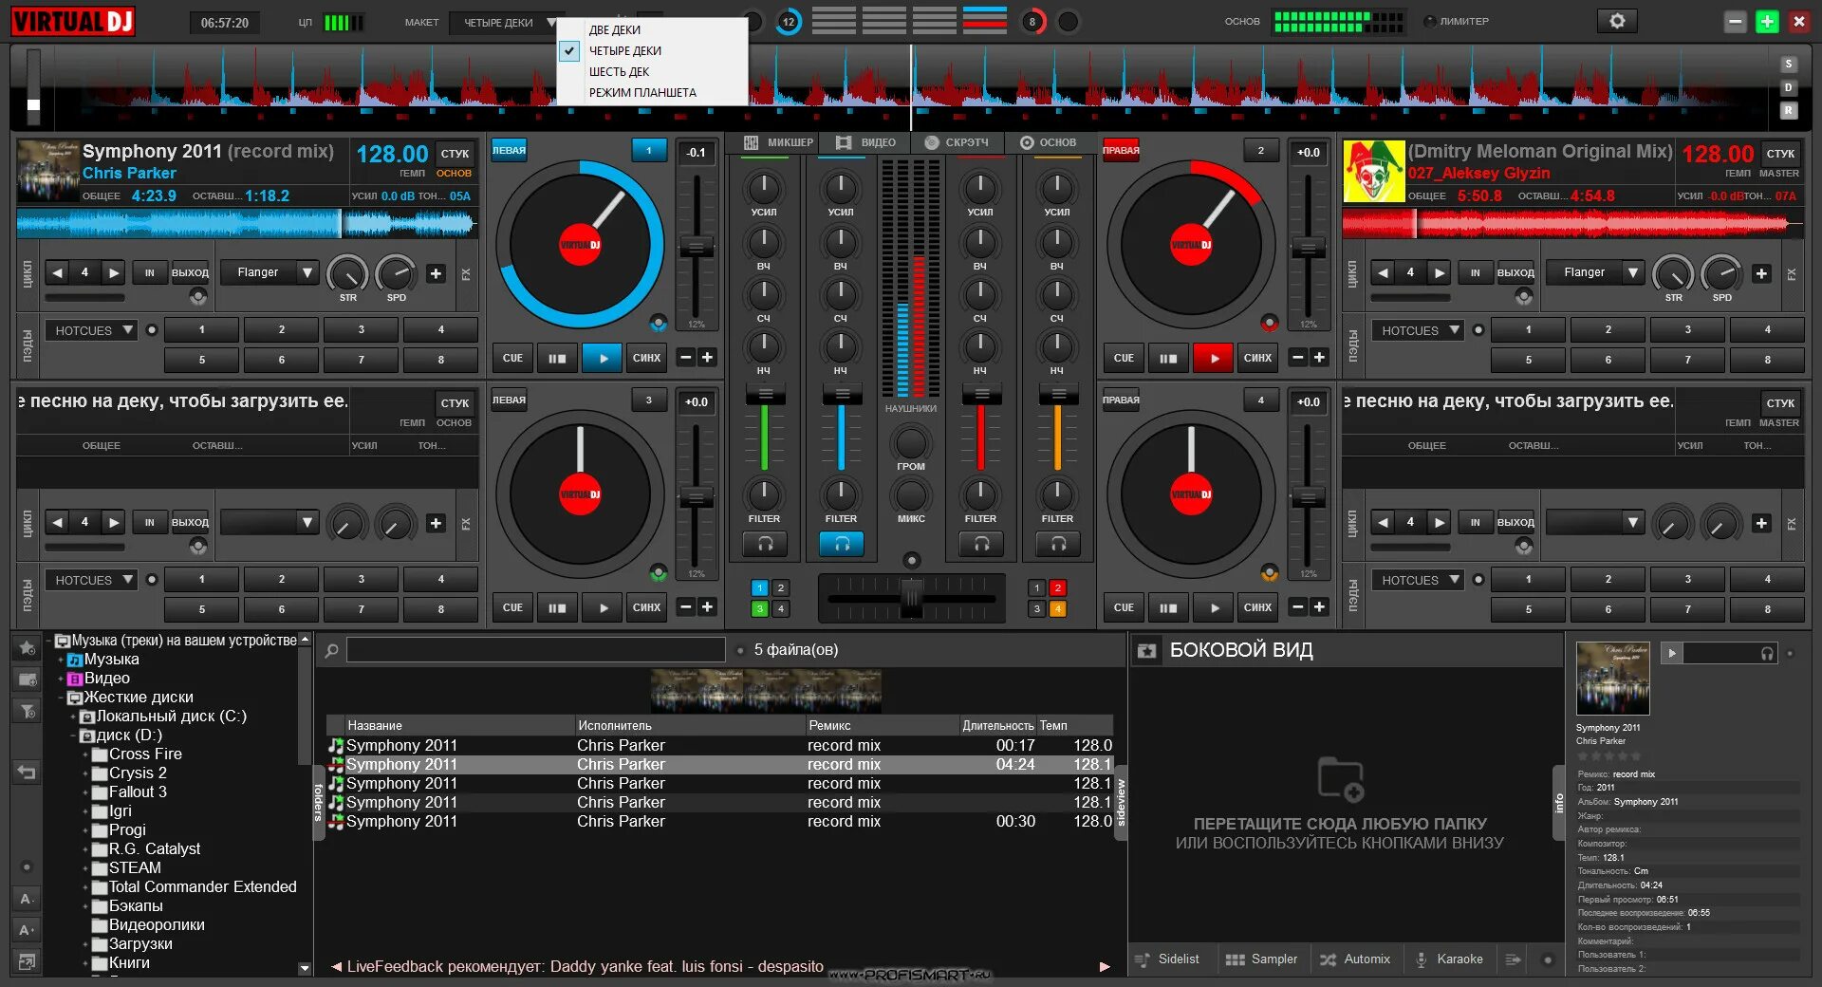Toggle the MASTER button on deck 2
Screen dimensions: 1822x987
pyautogui.click(x=1778, y=174)
